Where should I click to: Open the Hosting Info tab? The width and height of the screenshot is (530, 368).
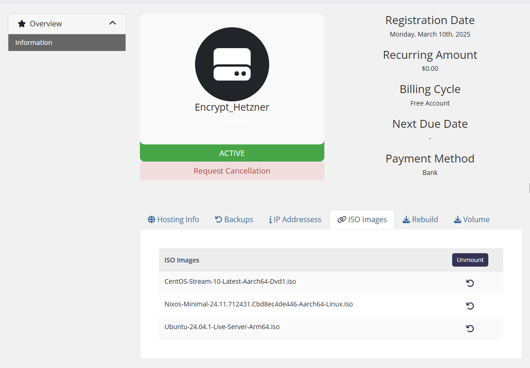[x=173, y=219]
